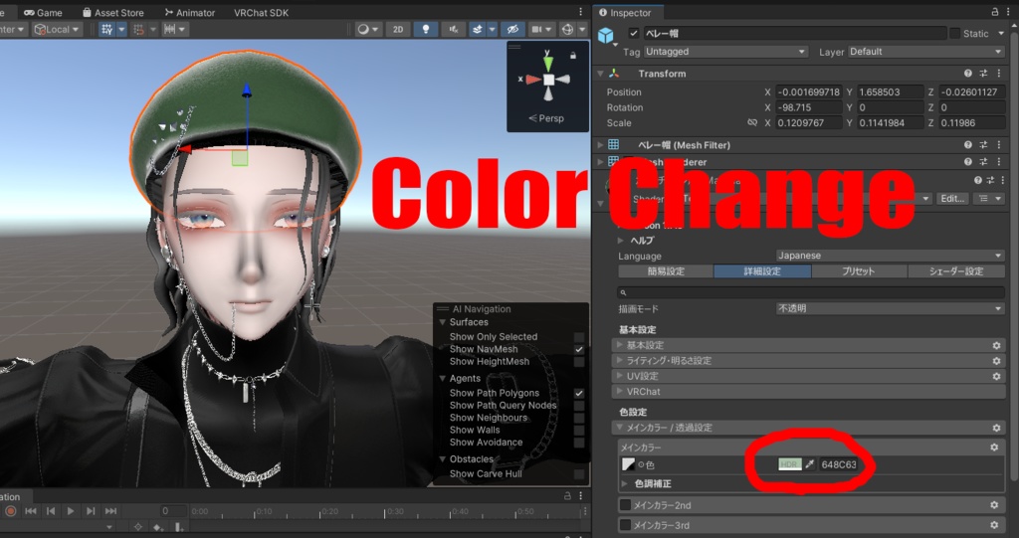This screenshot has width=1019, height=538.
Task: Select the 詳細設定 tab
Action: coord(762,270)
